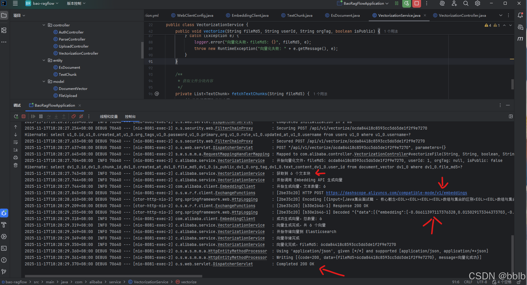Toggle soft-wrap in console

[16, 142]
